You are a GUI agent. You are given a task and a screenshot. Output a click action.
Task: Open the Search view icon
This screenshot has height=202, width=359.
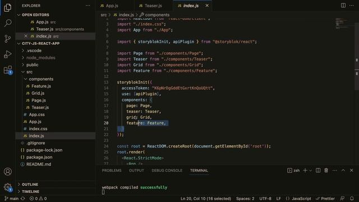point(8,23)
